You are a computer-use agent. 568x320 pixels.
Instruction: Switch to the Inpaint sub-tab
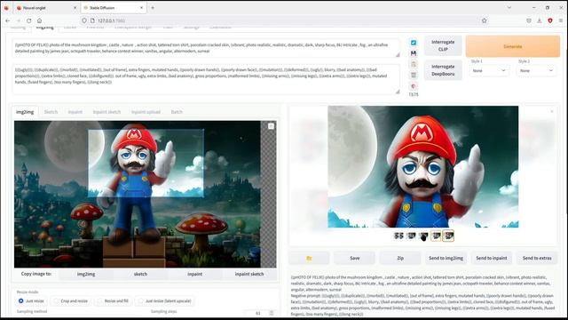point(75,112)
